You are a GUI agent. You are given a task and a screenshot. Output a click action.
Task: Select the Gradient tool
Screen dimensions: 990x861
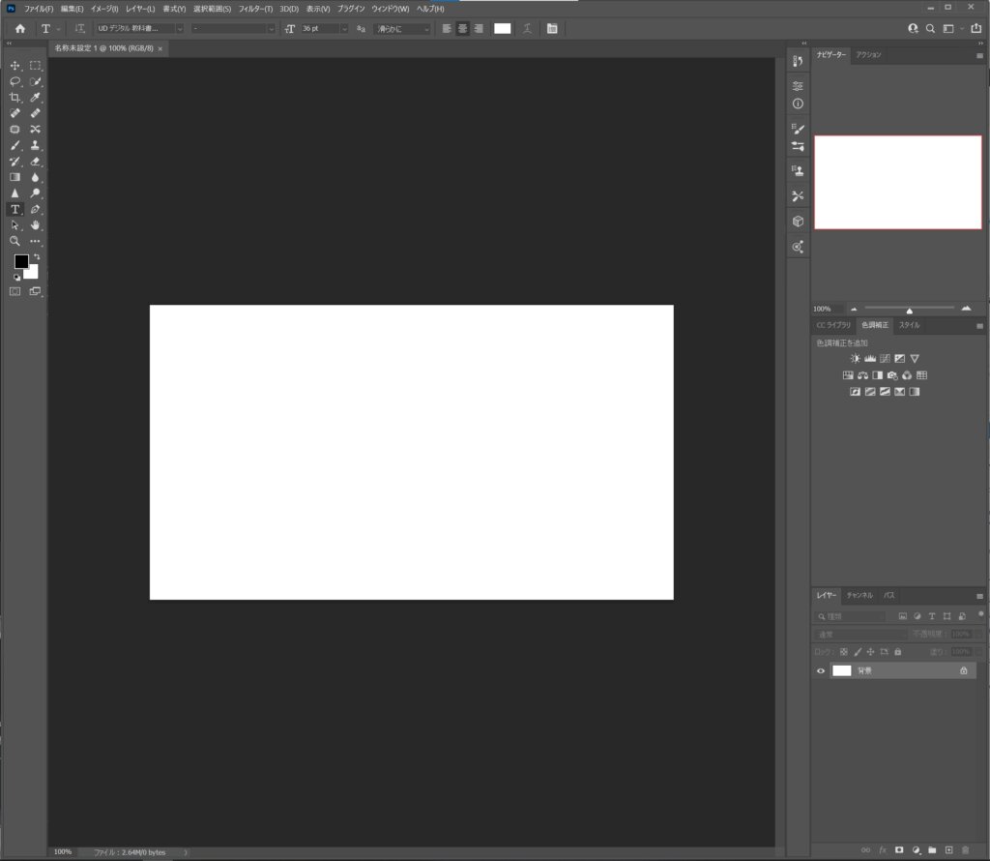pos(15,177)
